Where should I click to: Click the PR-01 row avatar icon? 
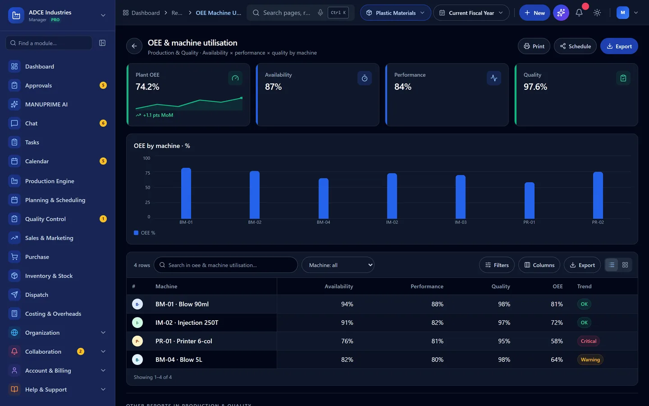click(137, 341)
